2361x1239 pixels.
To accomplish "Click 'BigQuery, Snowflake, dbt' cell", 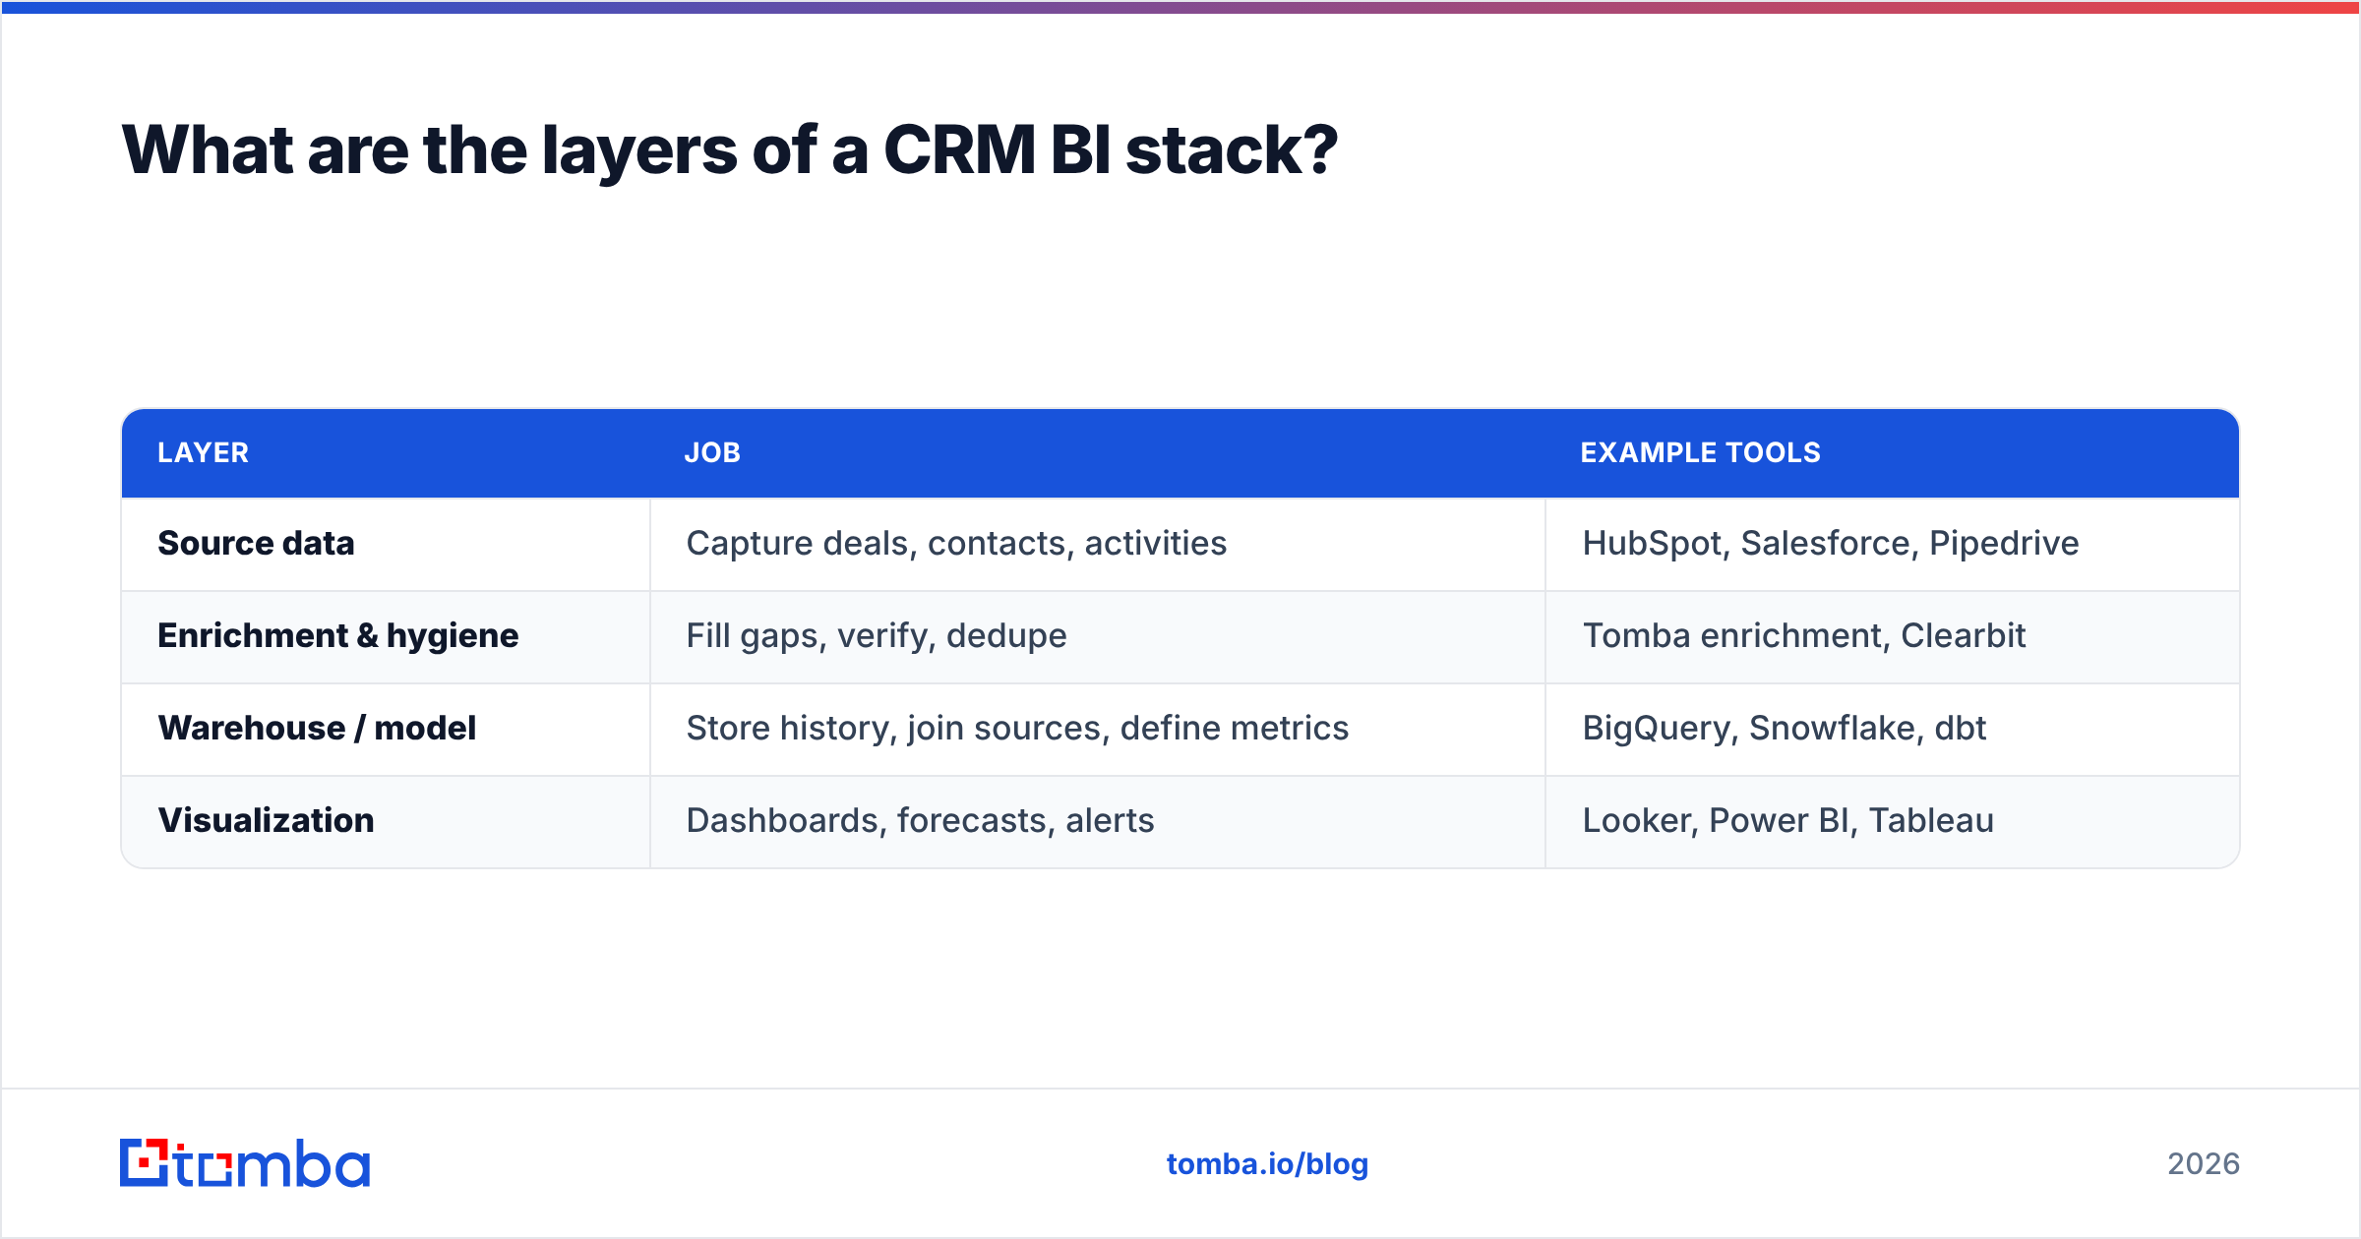I will pos(1893,729).
